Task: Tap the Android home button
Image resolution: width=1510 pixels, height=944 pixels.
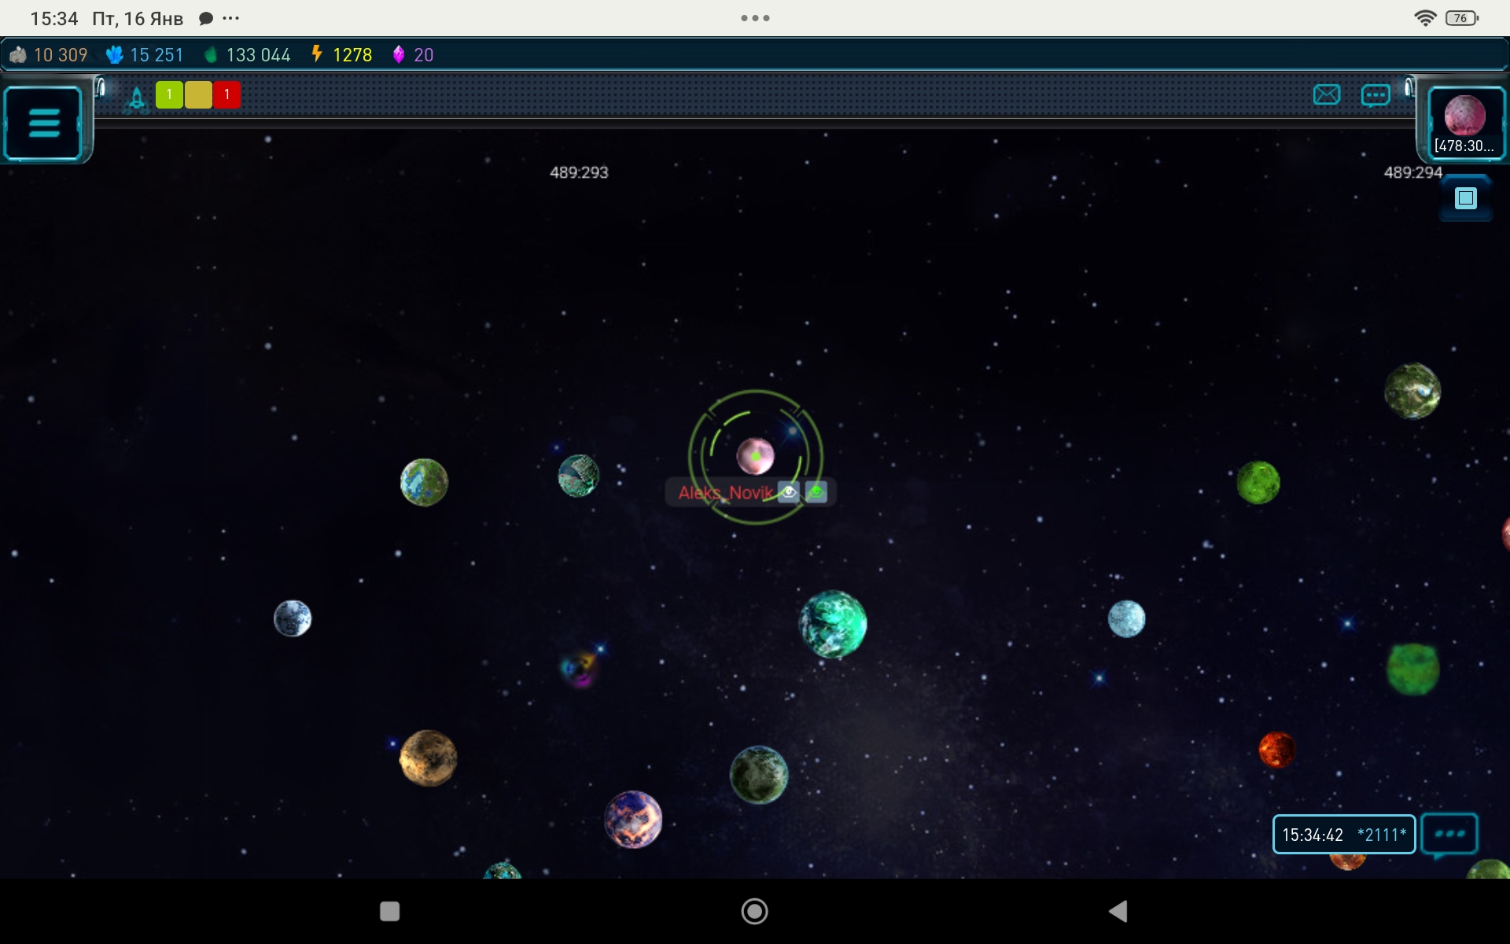Action: click(754, 911)
